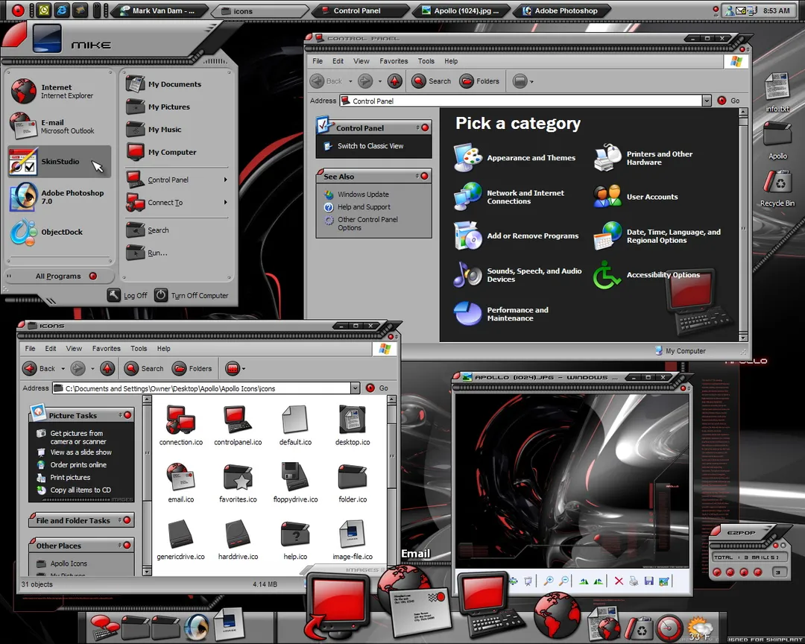Click Log Off button
The width and height of the screenshot is (805, 644).
[x=127, y=295]
